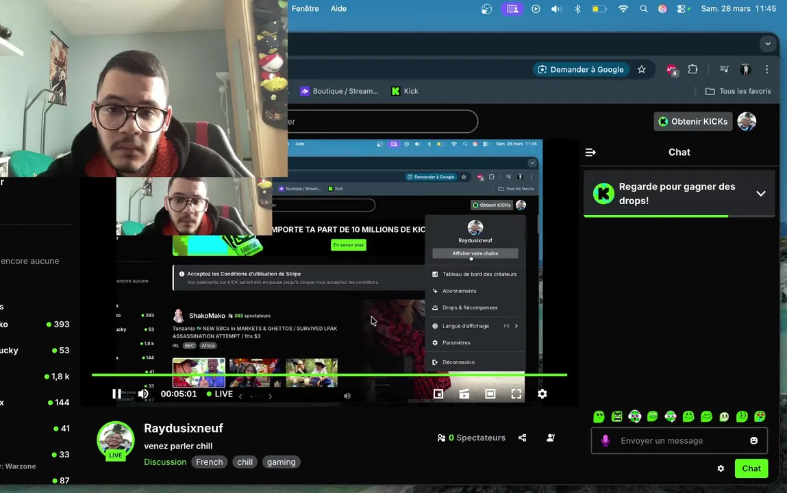Open the Kick bookmark
The width and height of the screenshot is (787, 493).
click(405, 91)
